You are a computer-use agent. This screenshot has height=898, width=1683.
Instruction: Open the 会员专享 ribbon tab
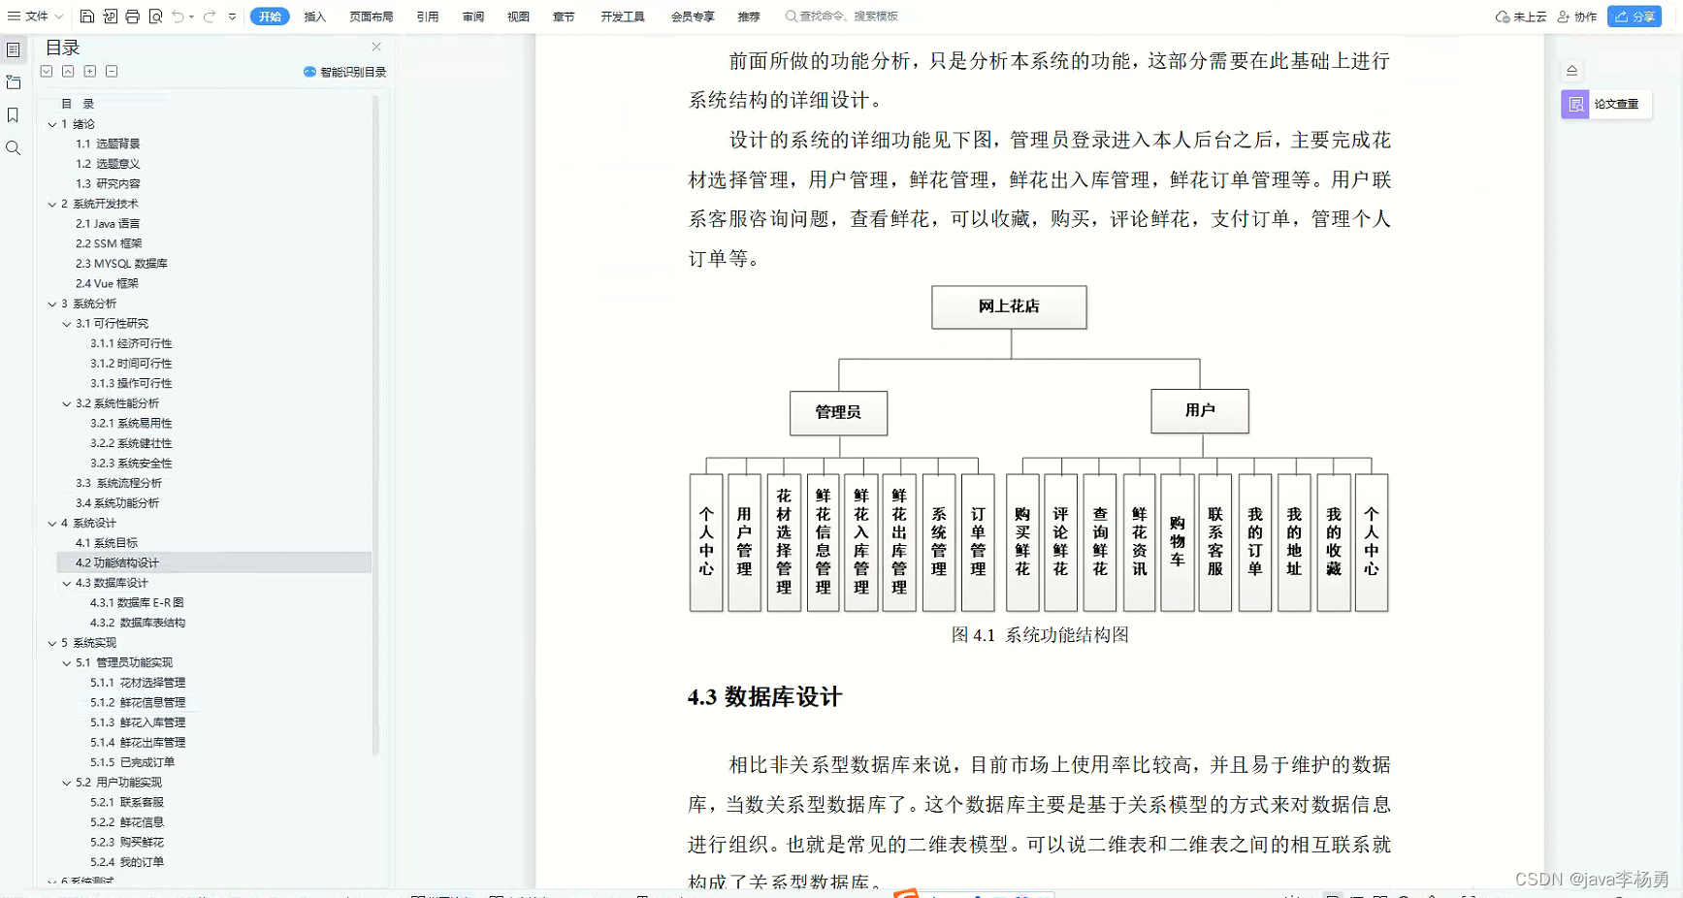point(693,16)
